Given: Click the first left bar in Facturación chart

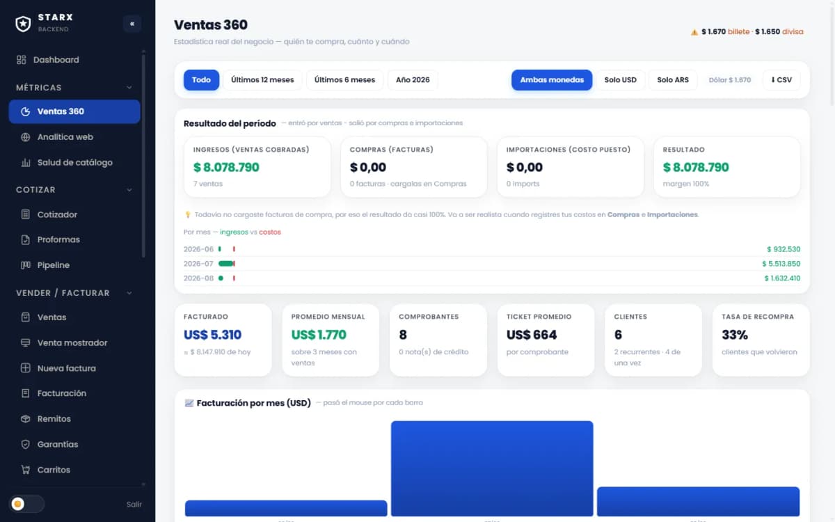Looking at the screenshot, I should coord(286,508).
